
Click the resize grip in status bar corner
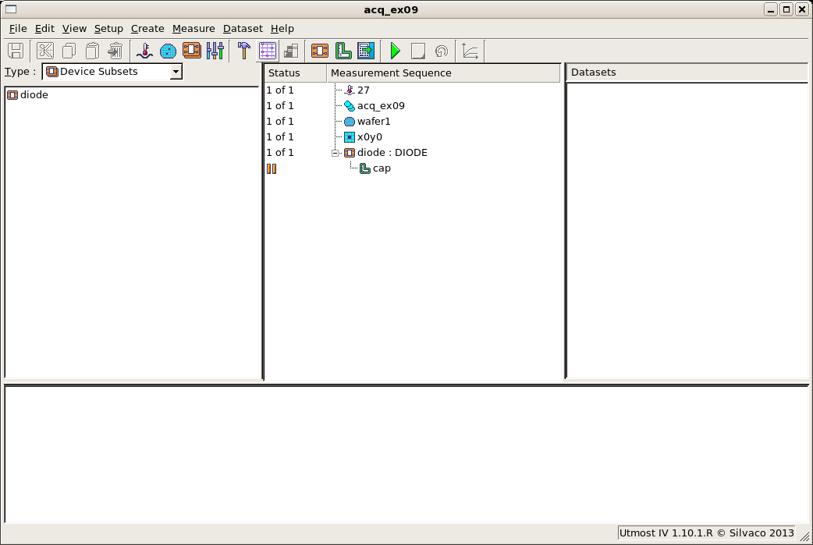point(804,538)
